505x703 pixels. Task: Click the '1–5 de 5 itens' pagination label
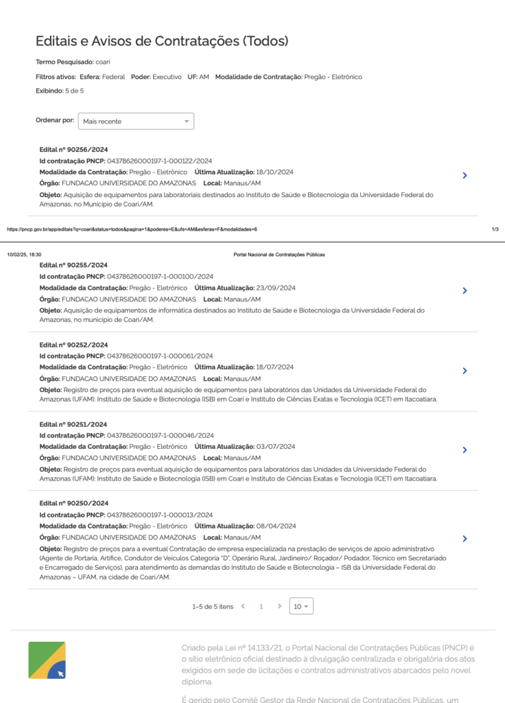[x=213, y=607]
